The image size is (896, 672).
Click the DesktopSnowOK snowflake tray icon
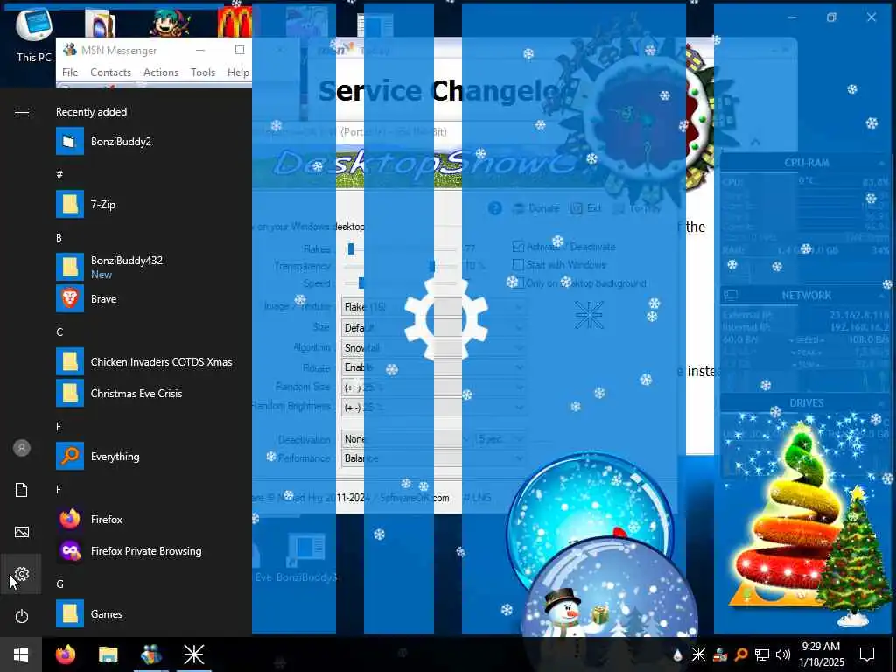[x=698, y=654]
